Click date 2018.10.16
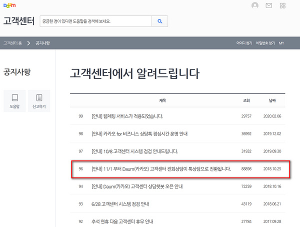This screenshot has height=227, width=300. pos(272,186)
